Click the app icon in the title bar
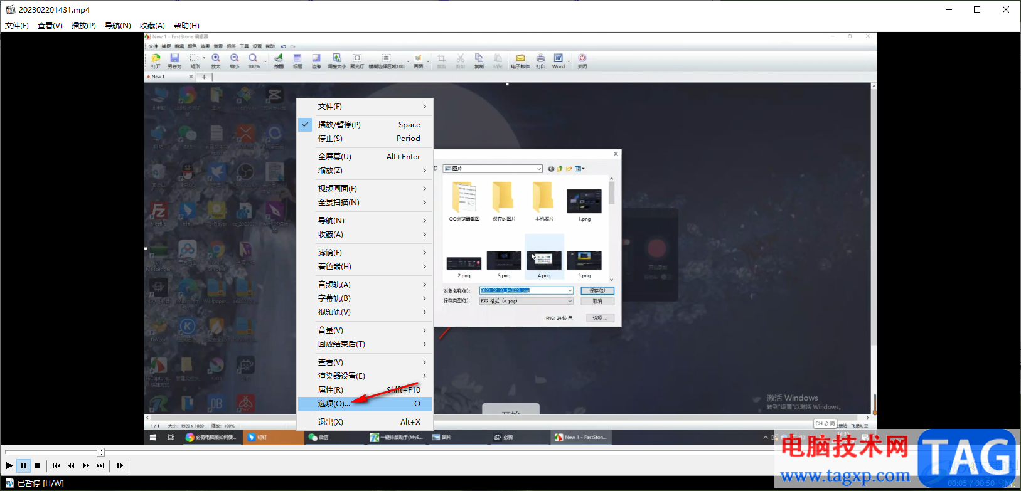Screen dimensions: 1021x491 tap(10, 9)
